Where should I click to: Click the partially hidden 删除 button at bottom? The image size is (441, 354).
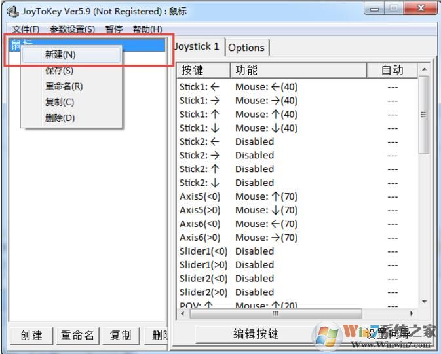(x=157, y=336)
